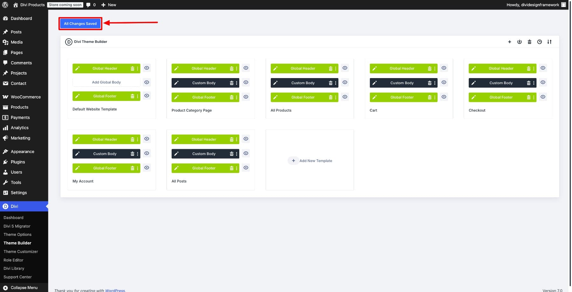Toggle Global Footer visibility in Checkout template
This screenshot has width=572, height=292.
(543, 97)
